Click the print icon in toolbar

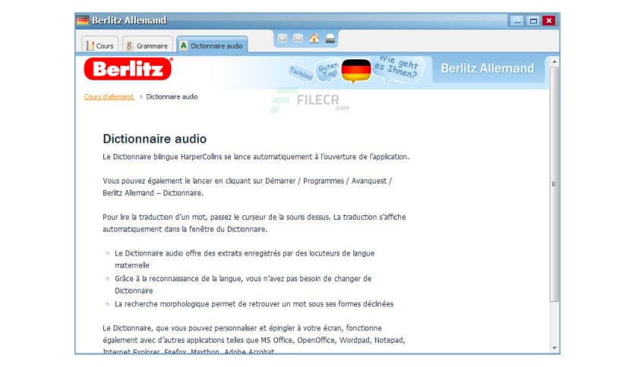330,39
